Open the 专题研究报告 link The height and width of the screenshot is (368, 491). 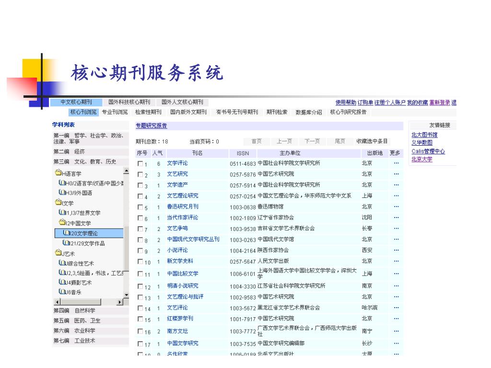tap(151, 126)
